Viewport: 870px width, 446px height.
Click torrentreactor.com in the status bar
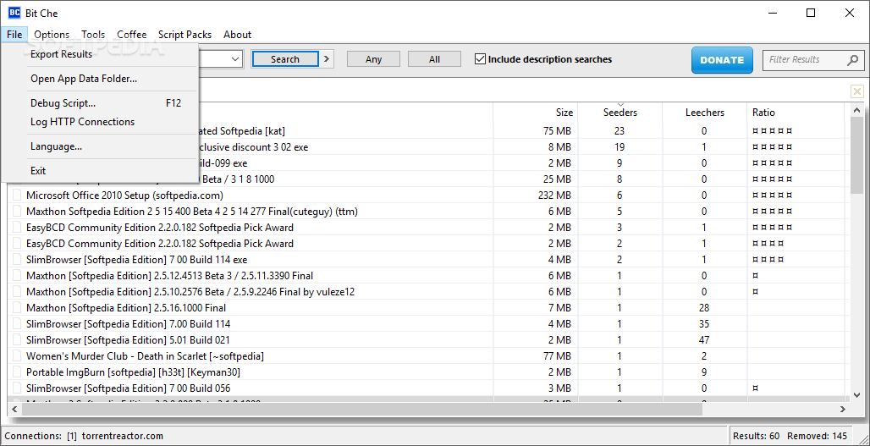pyautogui.click(x=123, y=436)
